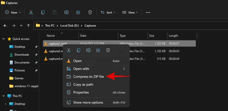Open the New dropdown menu
The image size is (228, 111).
coord(13,13)
